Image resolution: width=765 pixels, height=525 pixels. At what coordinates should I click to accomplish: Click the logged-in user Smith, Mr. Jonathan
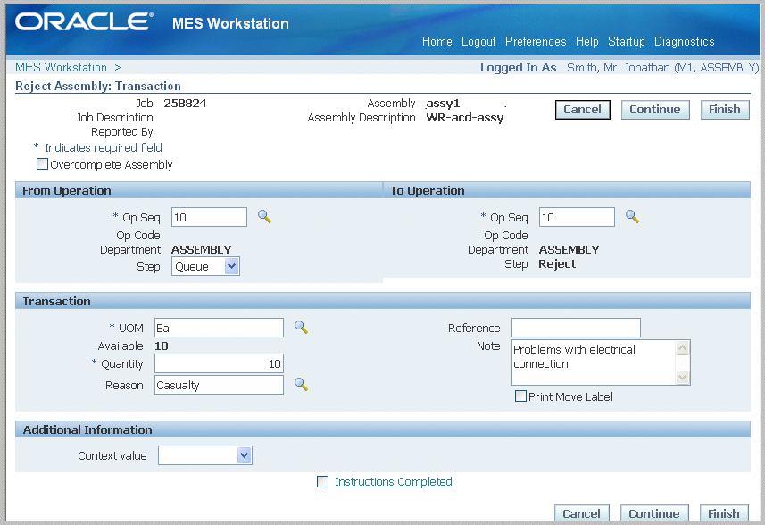(x=662, y=67)
